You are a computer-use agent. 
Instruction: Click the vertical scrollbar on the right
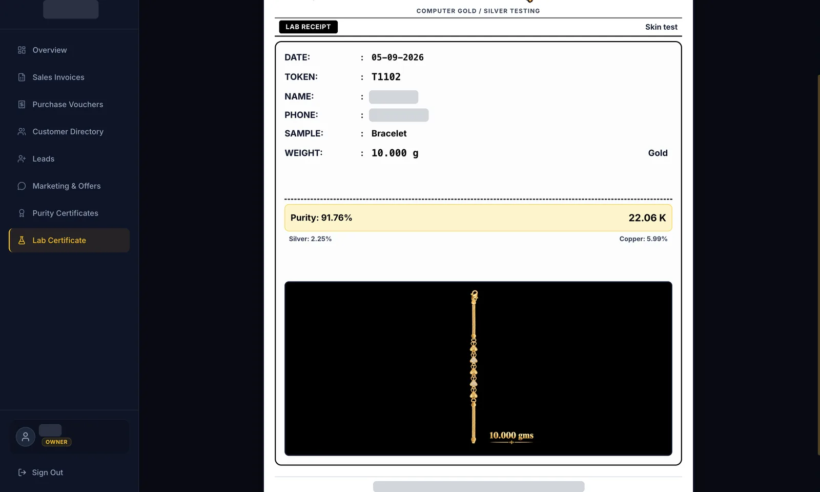tap(818, 265)
